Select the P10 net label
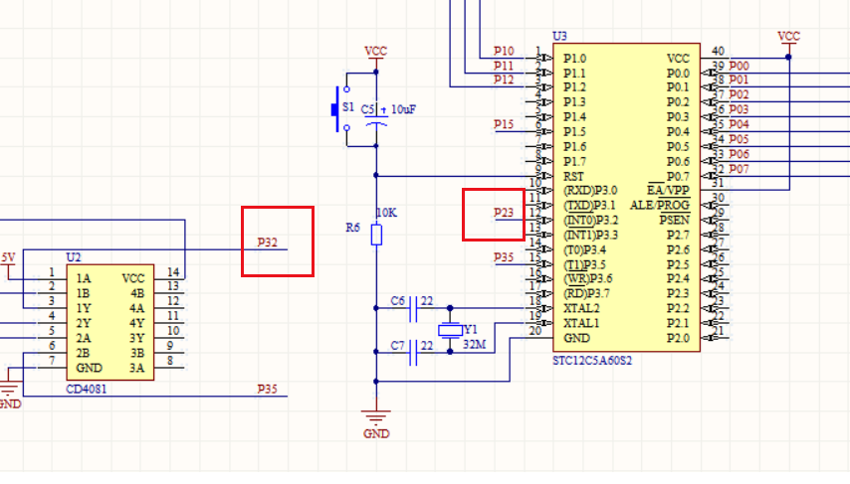 504,51
